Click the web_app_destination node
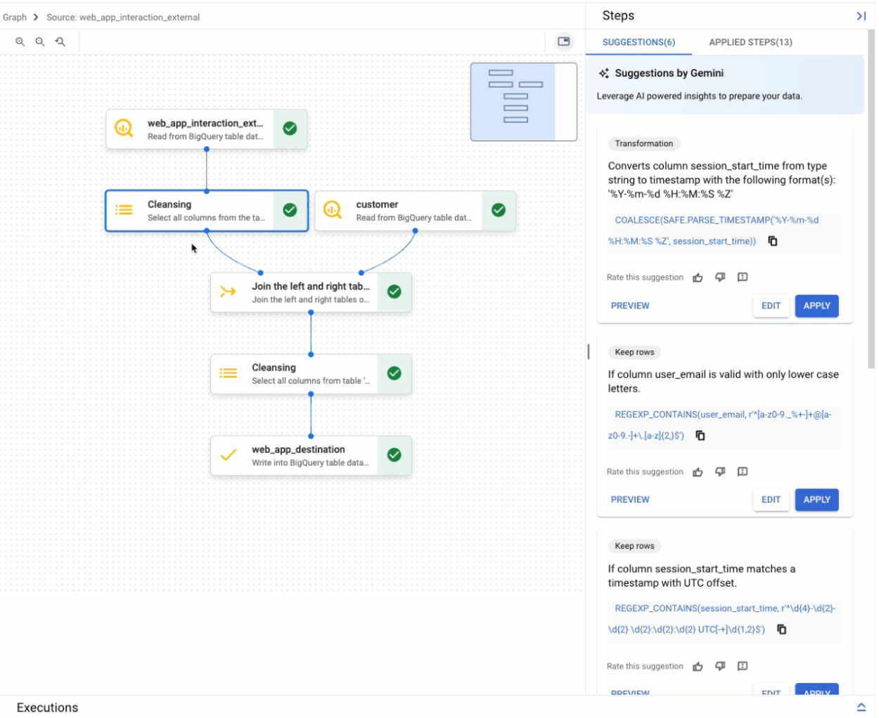Viewport: 879px width, 718px height. (309, 455)
